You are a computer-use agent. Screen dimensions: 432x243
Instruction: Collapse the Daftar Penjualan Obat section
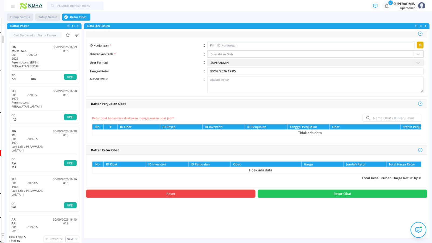[420, 104]
